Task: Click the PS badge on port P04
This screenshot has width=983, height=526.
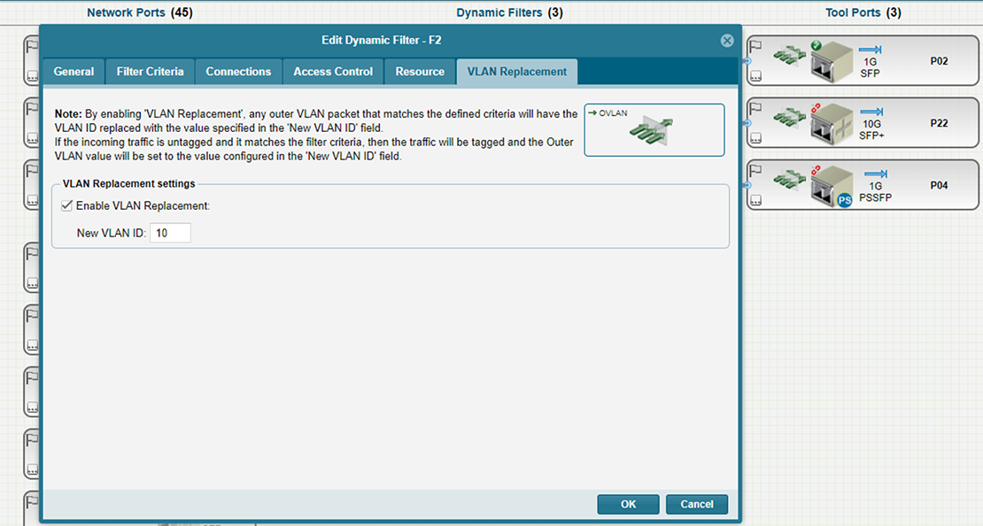Action: tap(844, 201)
